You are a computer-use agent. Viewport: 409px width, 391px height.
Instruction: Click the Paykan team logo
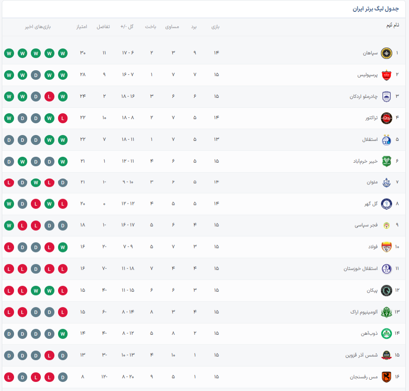pos(386,290)
